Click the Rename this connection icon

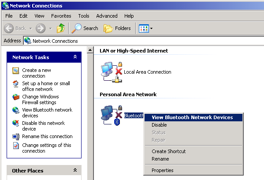[16, 136]
